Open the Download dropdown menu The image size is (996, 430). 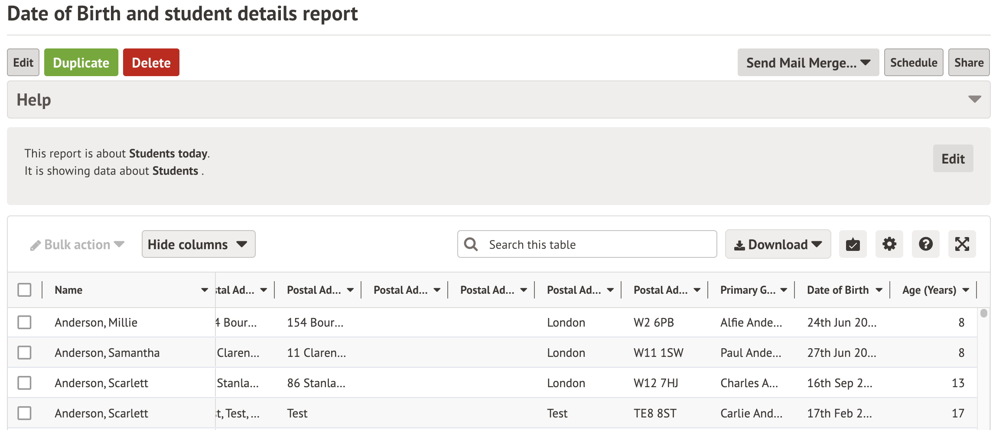pos(778,244)
